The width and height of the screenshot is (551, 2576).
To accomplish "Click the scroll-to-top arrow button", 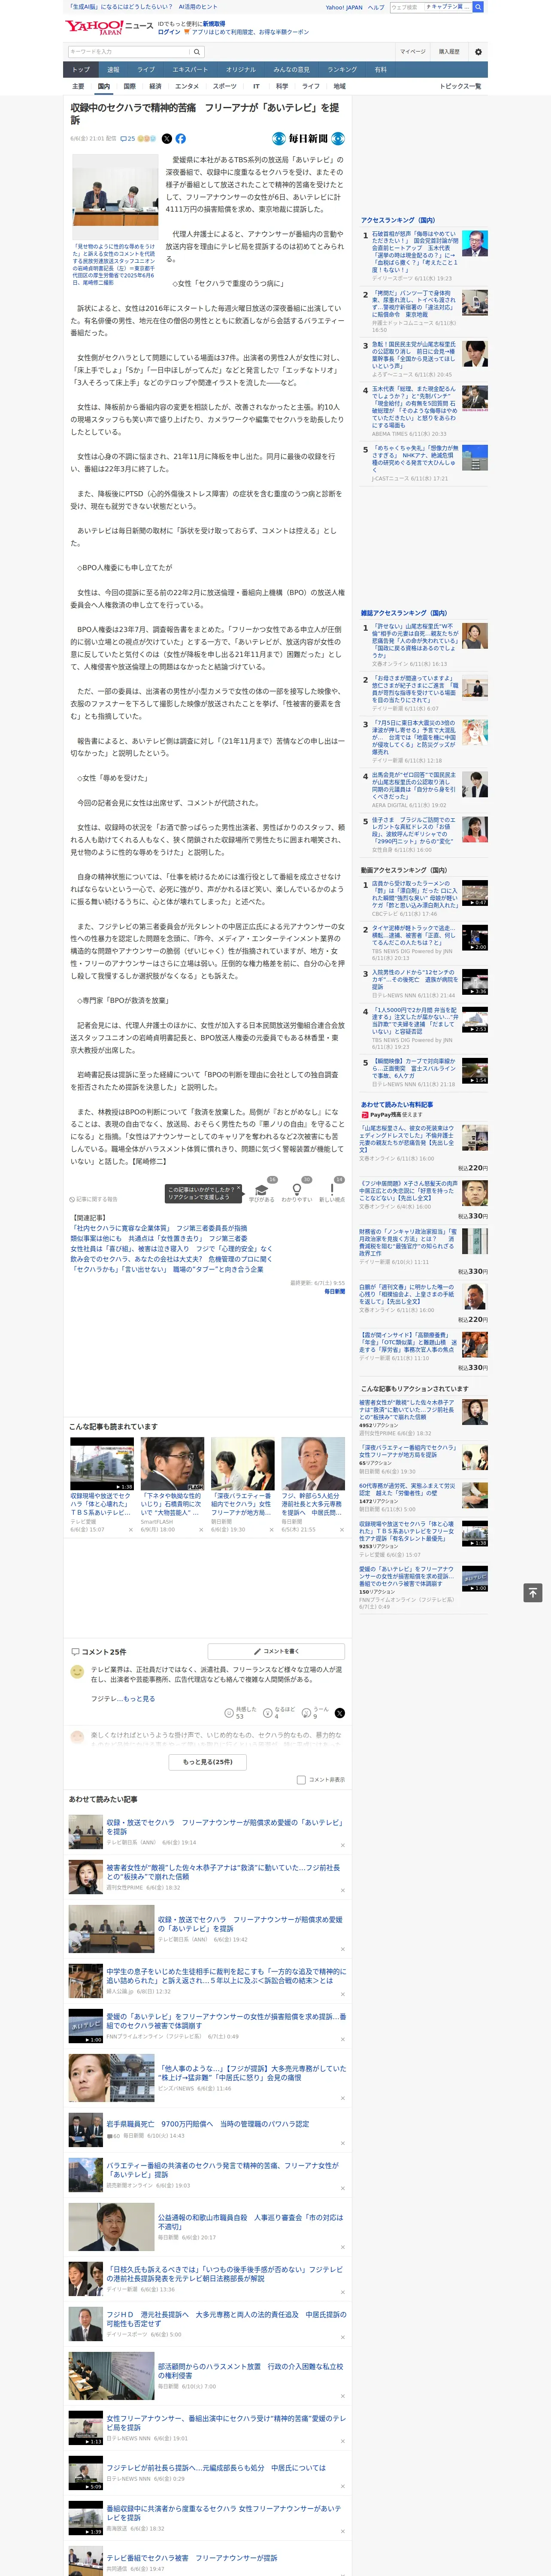I will [533, 1593].
